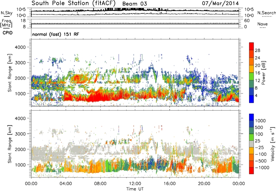
Task: Click the '-100' tick on Velocity colorbar
Action: pyautogui.click(x=260, y=154)
